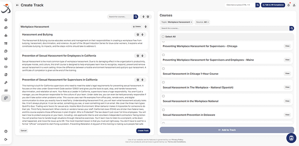Open the Source: All filter dropdown
The height and width of the screenshot is (146, 299).
[x=202, y=22]
